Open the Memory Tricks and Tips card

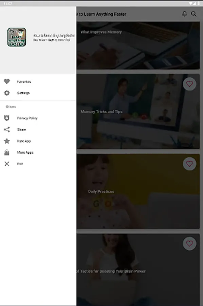click(x=138, y=111)
